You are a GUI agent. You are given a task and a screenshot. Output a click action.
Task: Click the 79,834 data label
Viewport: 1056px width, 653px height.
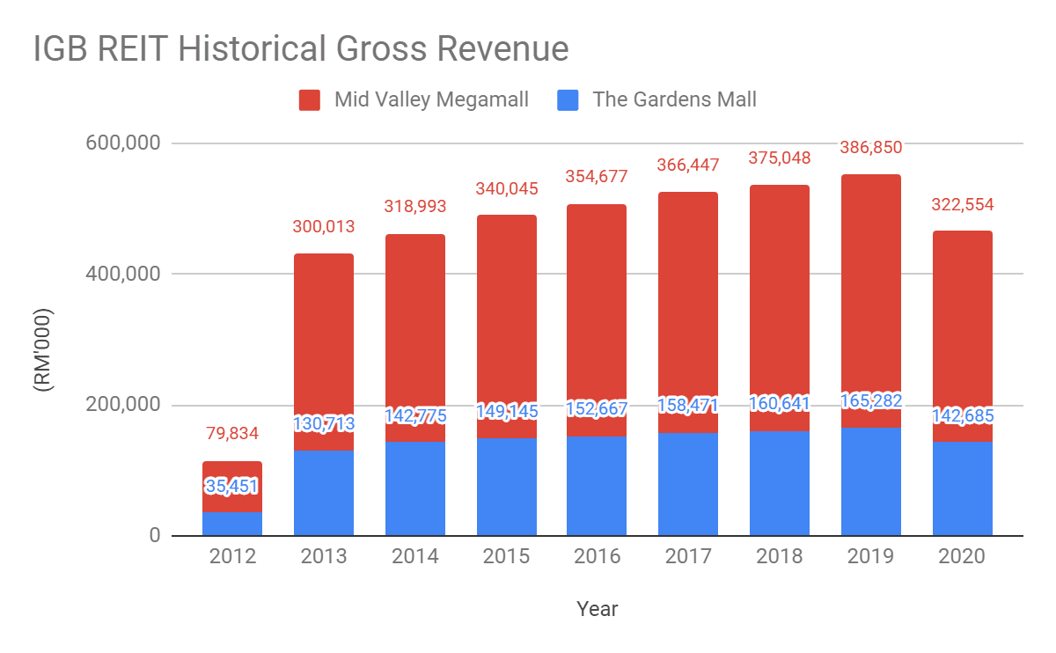point(232,433)
